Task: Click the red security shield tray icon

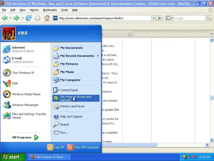Action: click(x=194, y=157)
